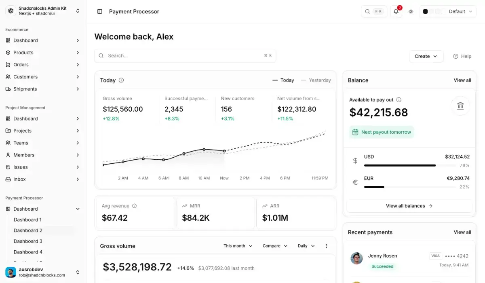Click the Now point on chart

pyautogui.click(x=224, y=151)
